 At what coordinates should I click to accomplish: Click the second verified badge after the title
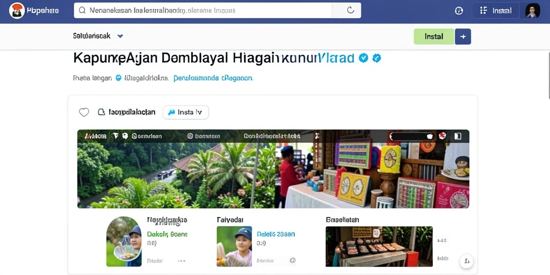(x=377, y=58)
